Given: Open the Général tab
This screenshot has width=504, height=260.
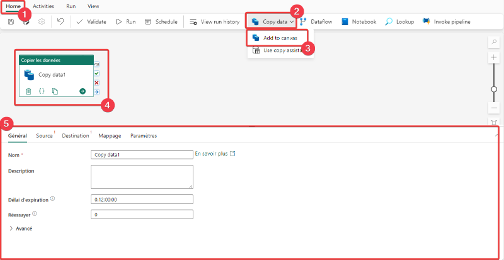Looking at the screenshot, I should [18, 136].
